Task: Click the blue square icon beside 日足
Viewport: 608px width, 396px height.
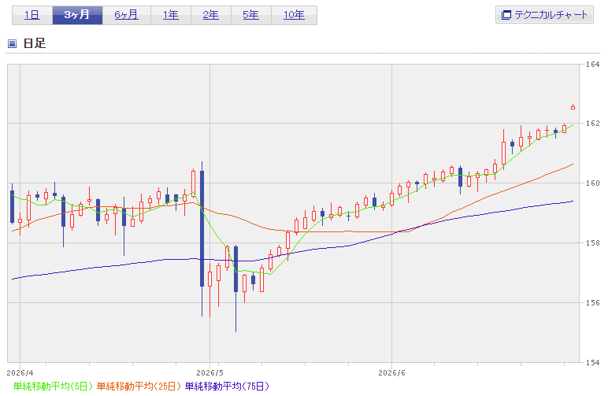Action: tap(12, 43)
